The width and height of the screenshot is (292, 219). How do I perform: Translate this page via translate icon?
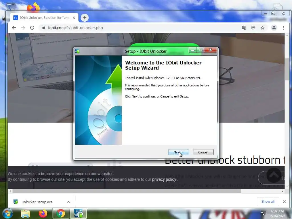[244, 28]
